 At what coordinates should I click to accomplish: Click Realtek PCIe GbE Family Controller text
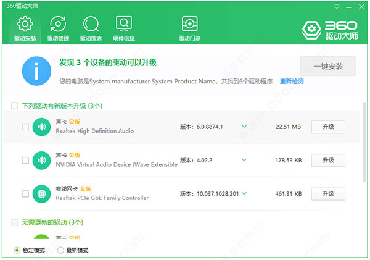(102, 198)
